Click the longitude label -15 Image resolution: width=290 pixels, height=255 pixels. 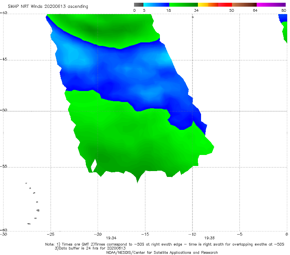[145, 234]
